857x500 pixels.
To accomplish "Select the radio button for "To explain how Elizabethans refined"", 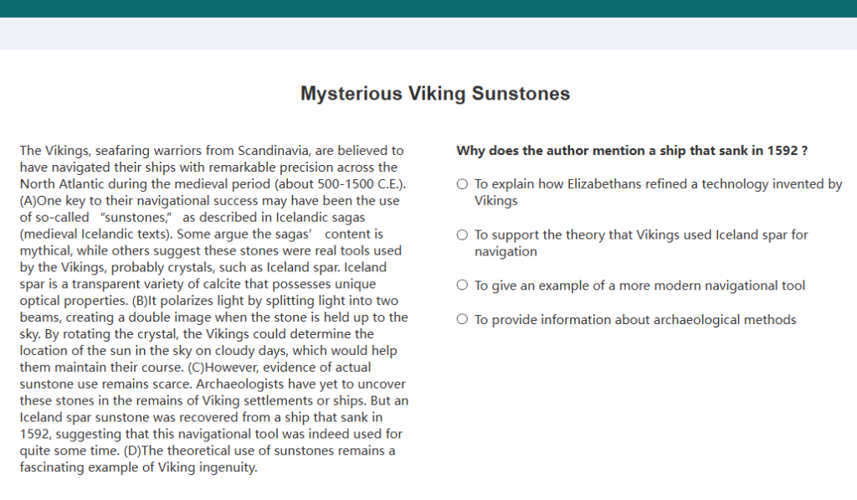I will pyautogui.click(x=462, y=184).
